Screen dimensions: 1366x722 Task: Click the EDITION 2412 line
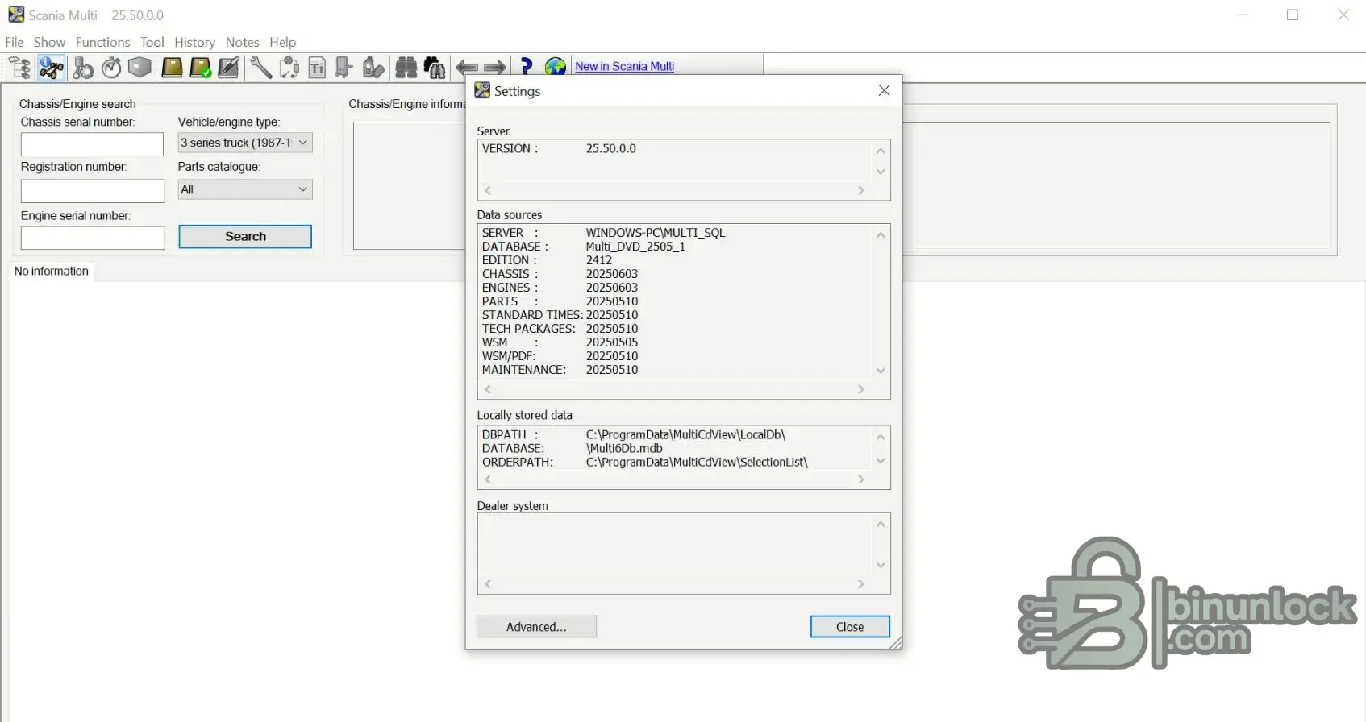click(x=547, y=260)
